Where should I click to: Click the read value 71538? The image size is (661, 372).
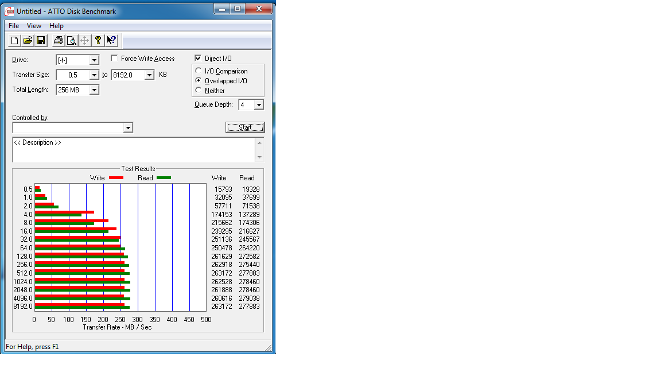pyautogui.click(x=251, y=206)
